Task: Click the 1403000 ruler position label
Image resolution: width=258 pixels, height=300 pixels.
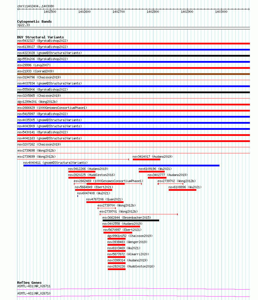Action: pyautogui.click(x=221, y=12)
